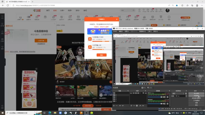This screenshot has height=115, width=205.
Task: Toggle 工作室模式 in OBS controls
Action: tap(196, 100)
